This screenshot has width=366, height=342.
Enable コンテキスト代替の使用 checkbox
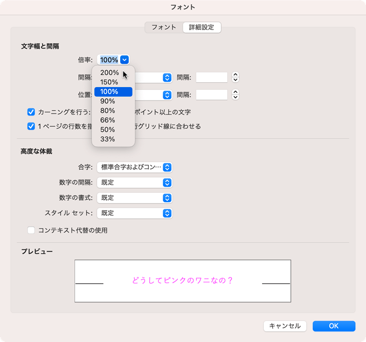[31, 230]
